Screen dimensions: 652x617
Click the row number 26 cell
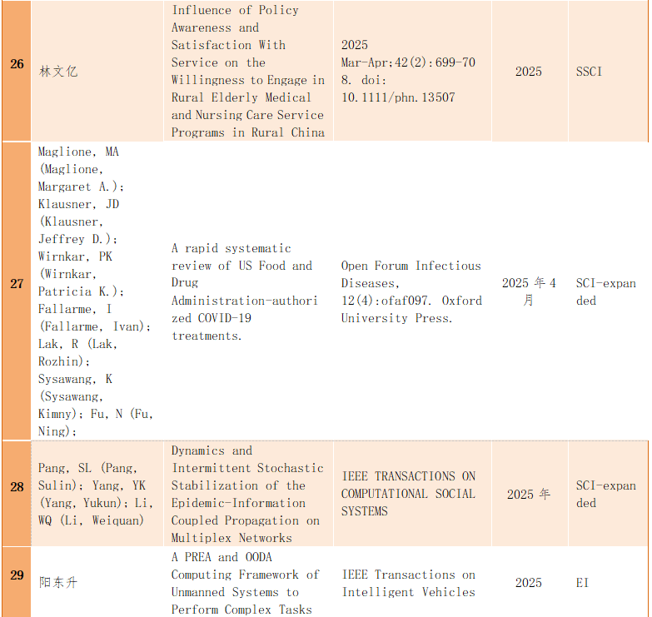17,63
